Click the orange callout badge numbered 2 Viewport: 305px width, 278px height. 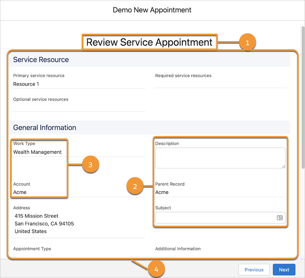click(135, 186)
